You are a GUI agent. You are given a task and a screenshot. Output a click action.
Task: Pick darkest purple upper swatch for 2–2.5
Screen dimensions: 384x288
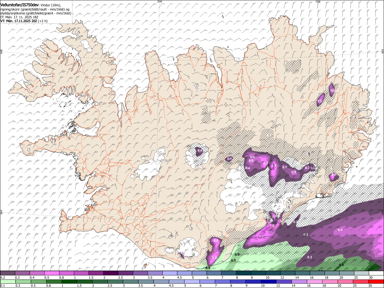pos(111,273)
